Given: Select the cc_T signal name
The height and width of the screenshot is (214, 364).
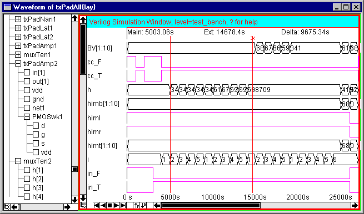Looking at the screenshot, I should (x=94, y=76).
